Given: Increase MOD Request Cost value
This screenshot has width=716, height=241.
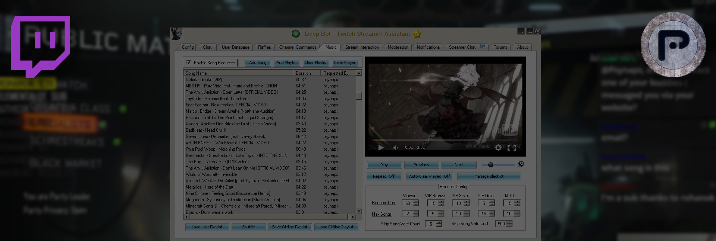Looking at the screenshot, I should point(517,202).
